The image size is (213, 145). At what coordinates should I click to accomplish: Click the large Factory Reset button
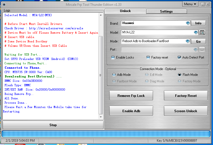tap(186, 95)
